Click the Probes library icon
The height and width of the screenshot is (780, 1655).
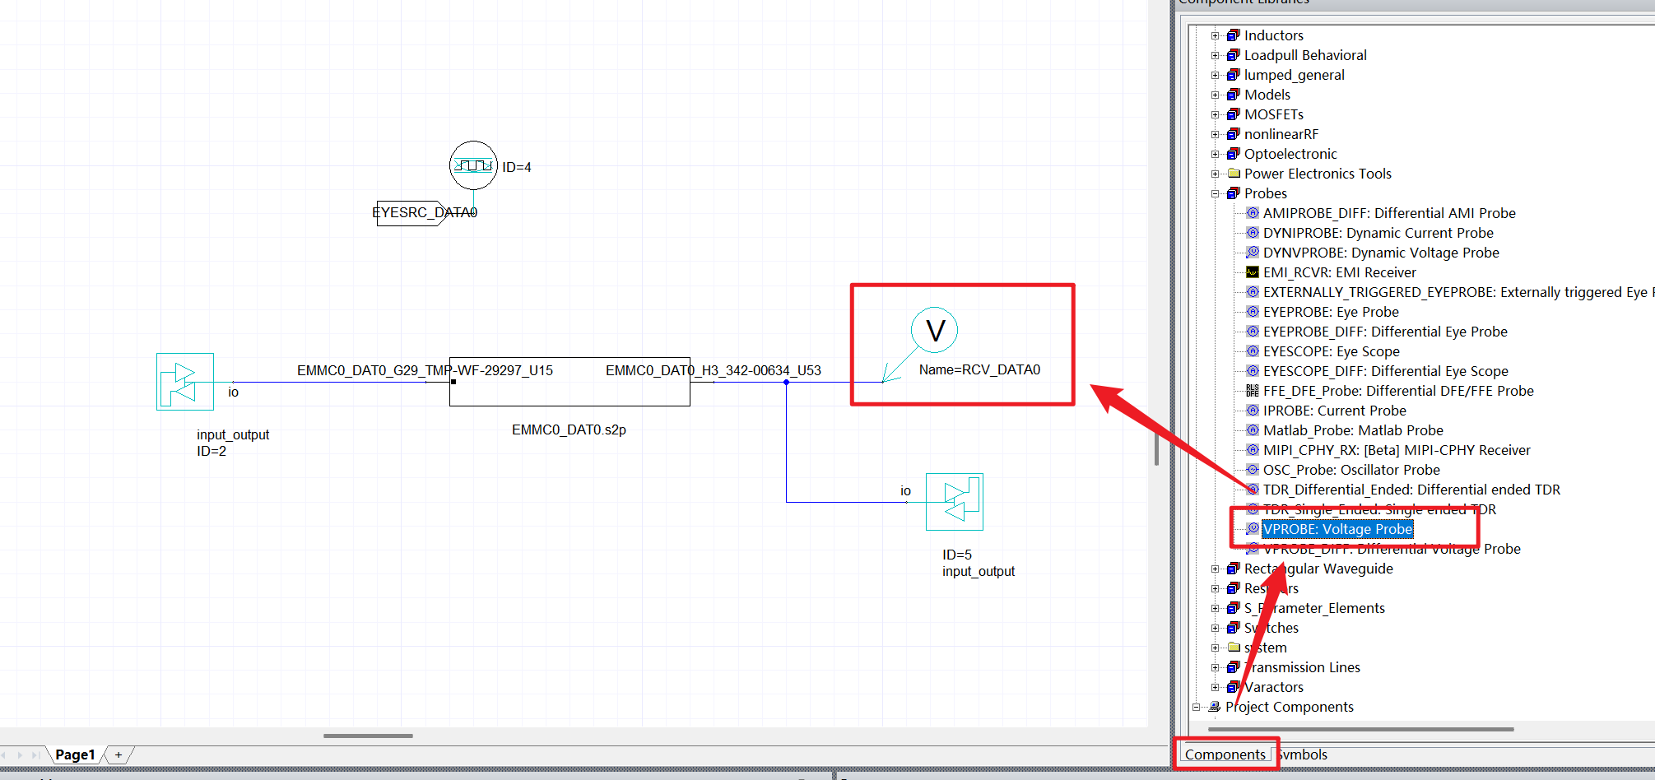tap(1233, 193)
